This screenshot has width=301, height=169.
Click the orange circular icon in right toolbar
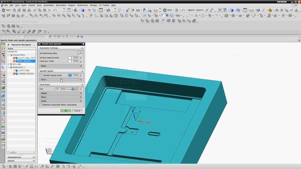click(x=270, y=10)
